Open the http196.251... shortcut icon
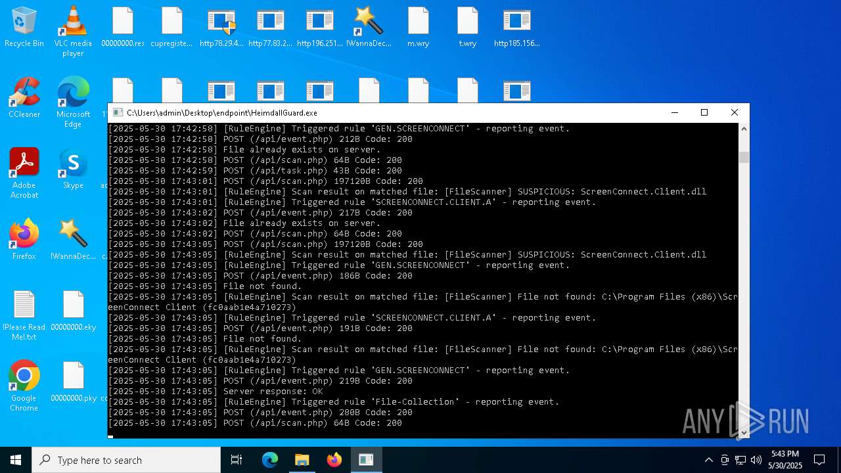The width and height of the screenshot is (841, 473). pyautogui.click(x=320, y=28)
